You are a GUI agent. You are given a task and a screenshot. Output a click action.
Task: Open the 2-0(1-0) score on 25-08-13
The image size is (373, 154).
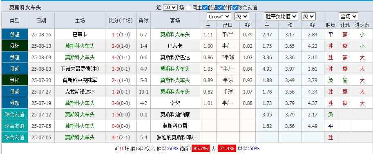click(x=121, y=46)
